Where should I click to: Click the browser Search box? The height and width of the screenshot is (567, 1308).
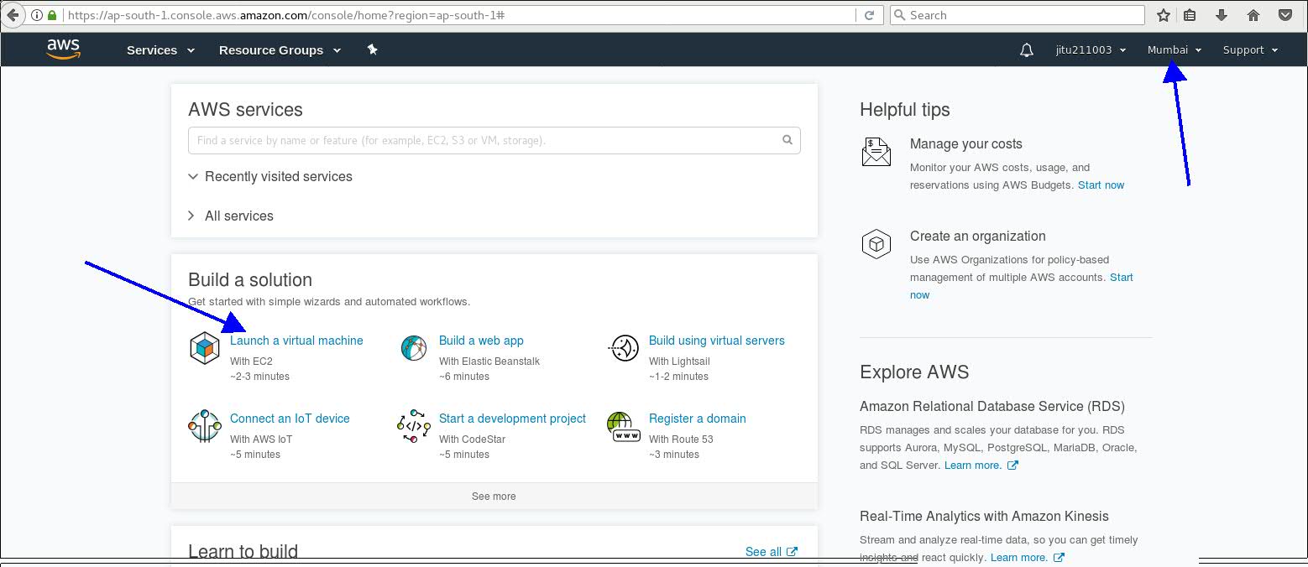pos(1017,15)
